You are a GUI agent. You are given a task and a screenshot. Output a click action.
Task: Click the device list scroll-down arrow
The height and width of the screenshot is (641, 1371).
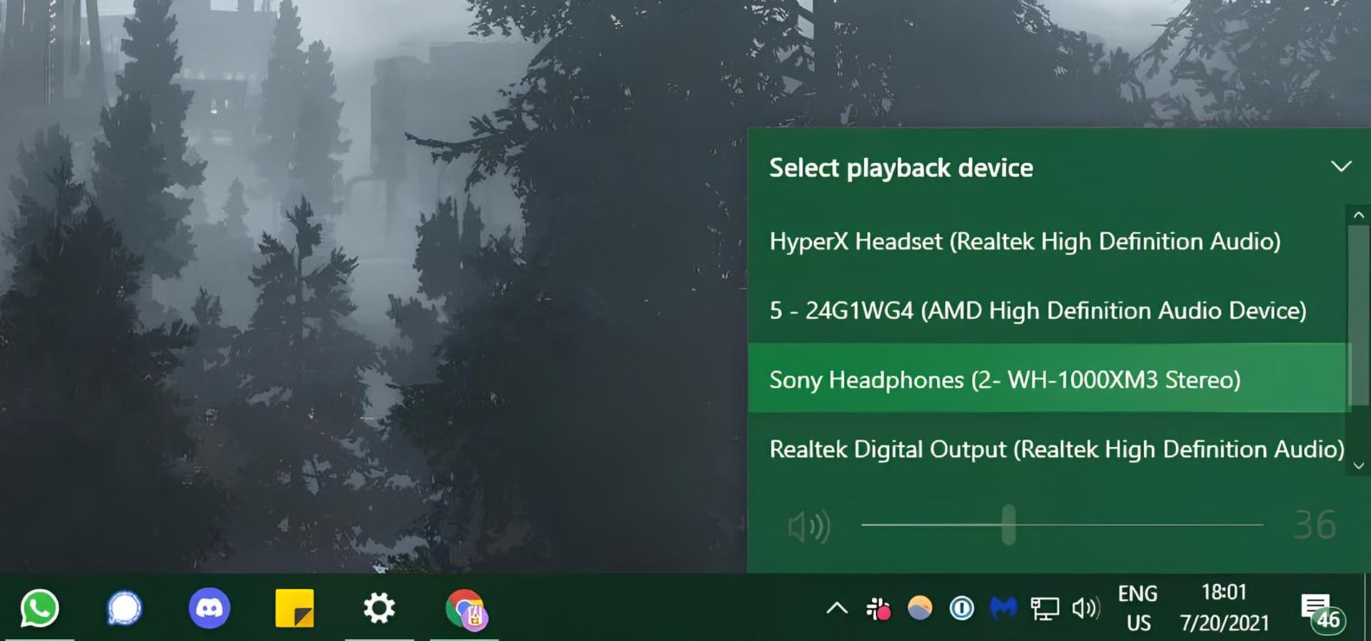[x=1358, y=466]
